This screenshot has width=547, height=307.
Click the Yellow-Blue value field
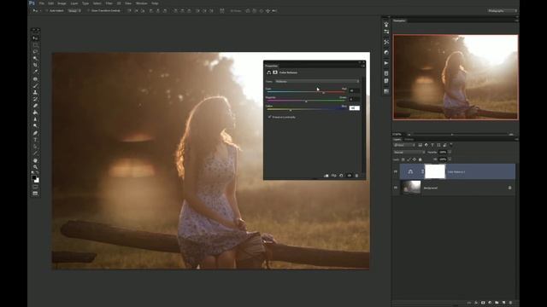coord(354,108)
